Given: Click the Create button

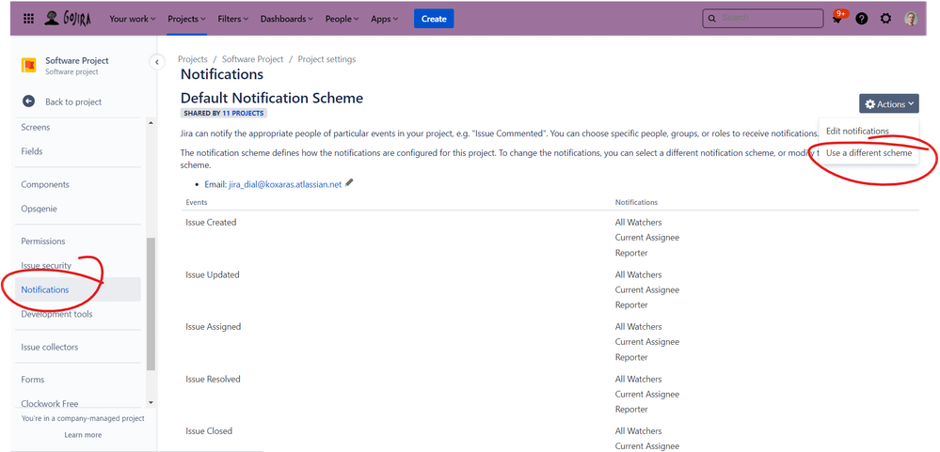Looking at the screenshot, I should tap(434, 19).
